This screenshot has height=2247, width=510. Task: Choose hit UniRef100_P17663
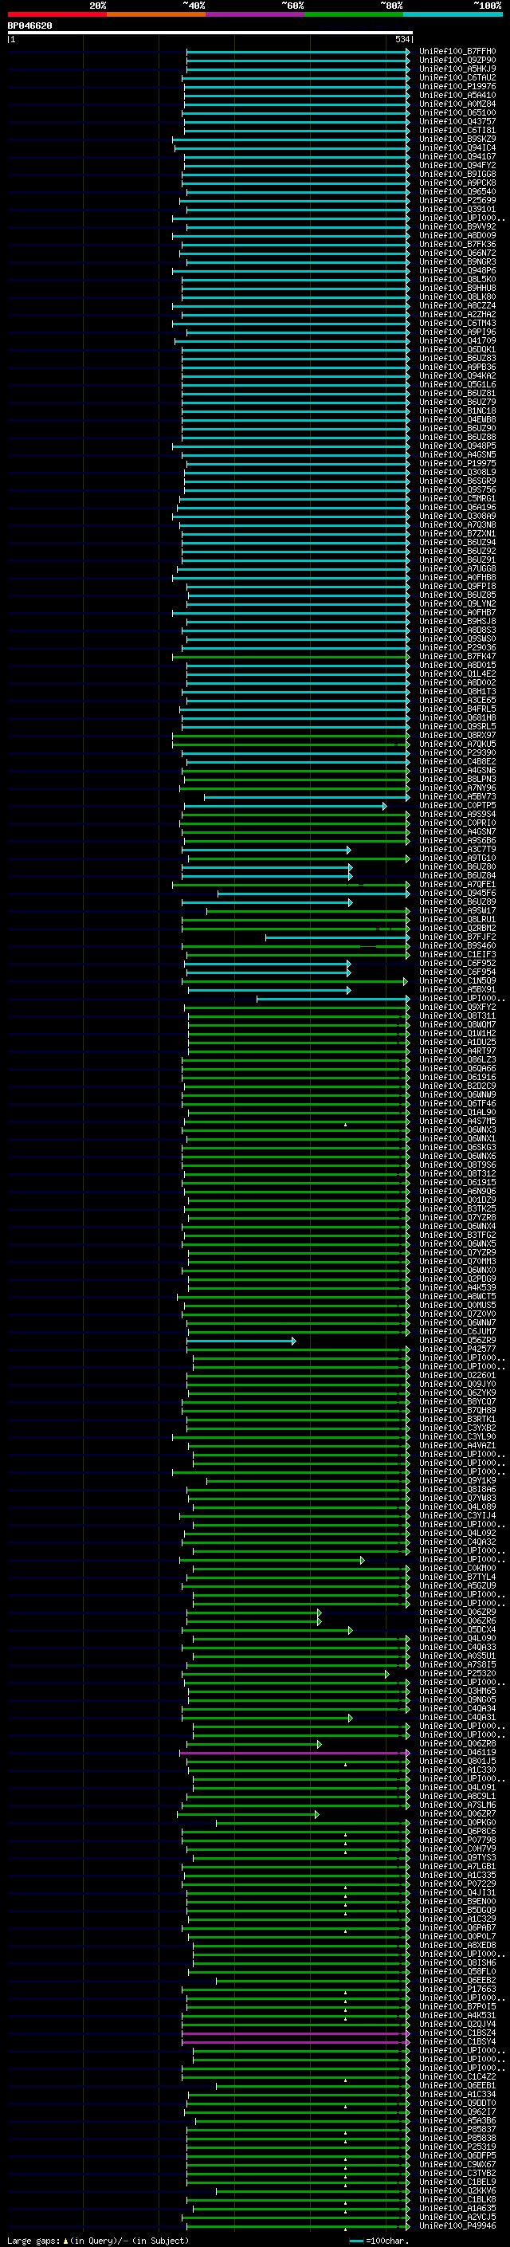(457, 1990)
